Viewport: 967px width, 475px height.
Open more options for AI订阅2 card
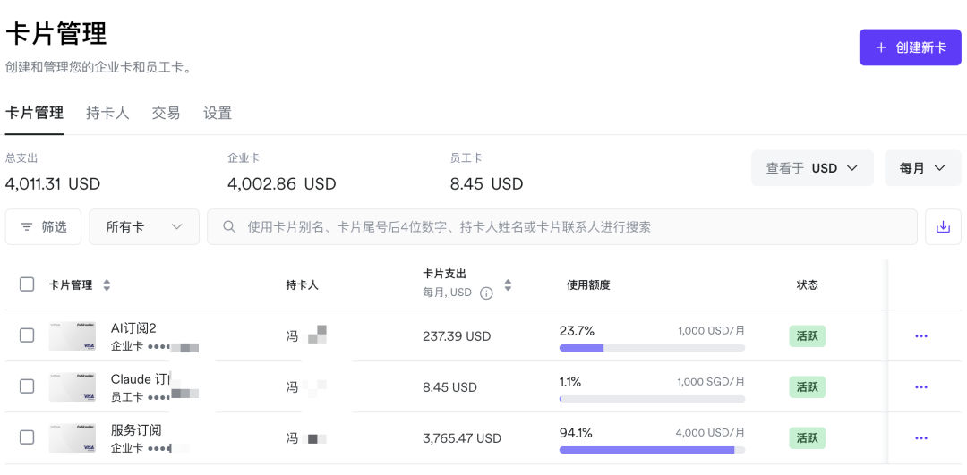tap(921, 336)
